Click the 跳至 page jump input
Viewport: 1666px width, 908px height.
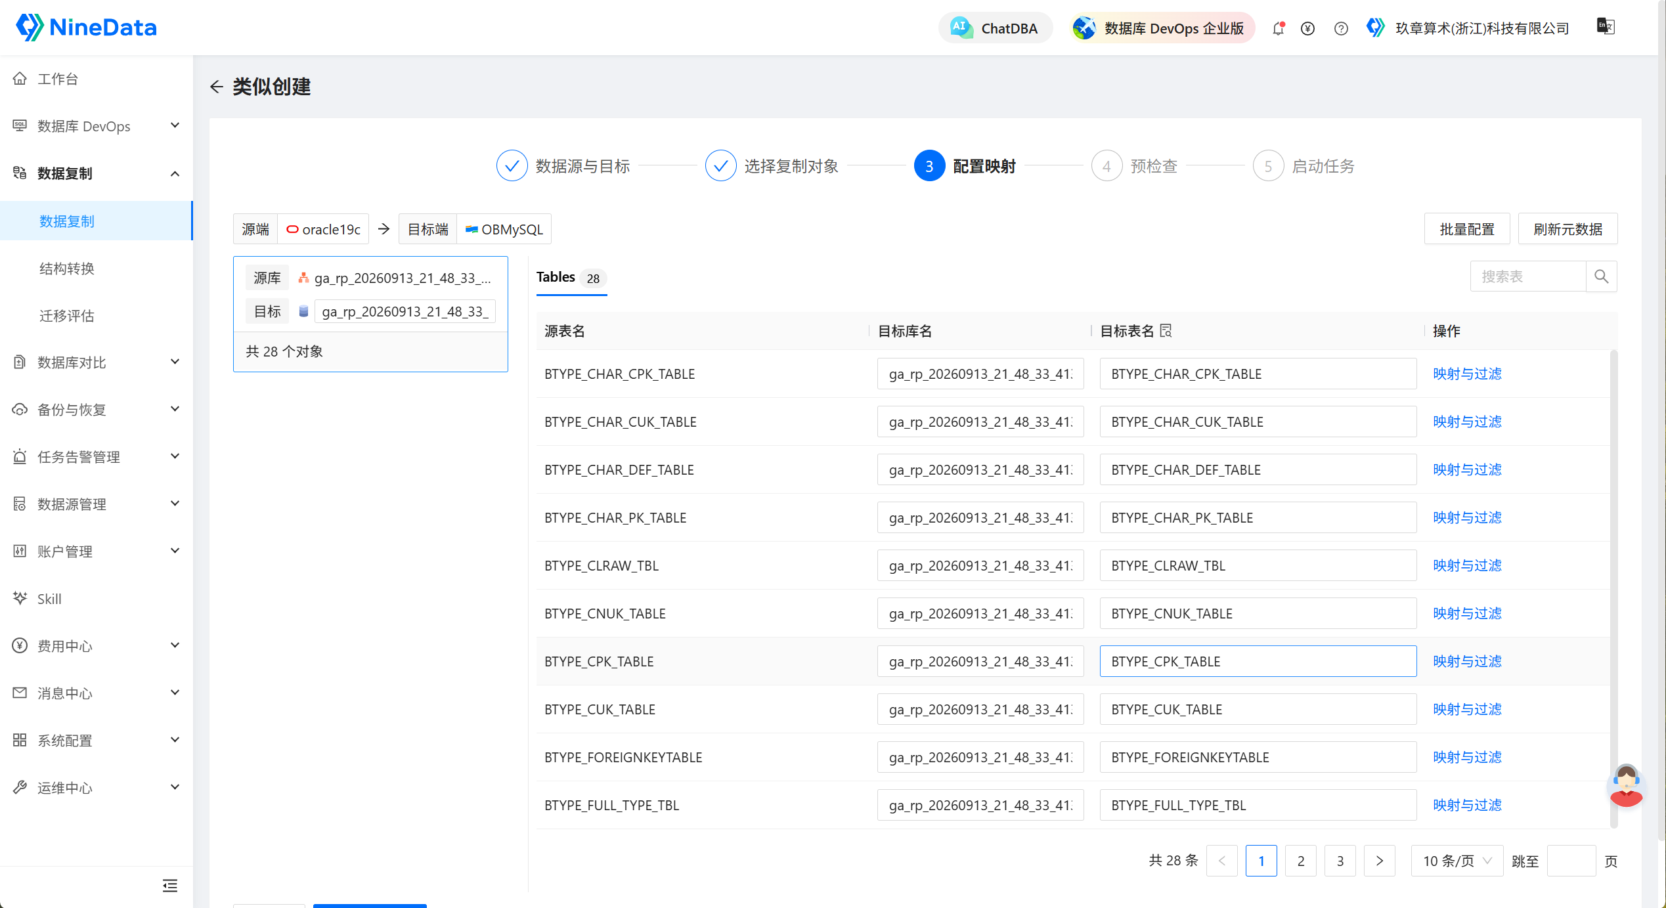pyautogui.click(x=1571, y=861)
